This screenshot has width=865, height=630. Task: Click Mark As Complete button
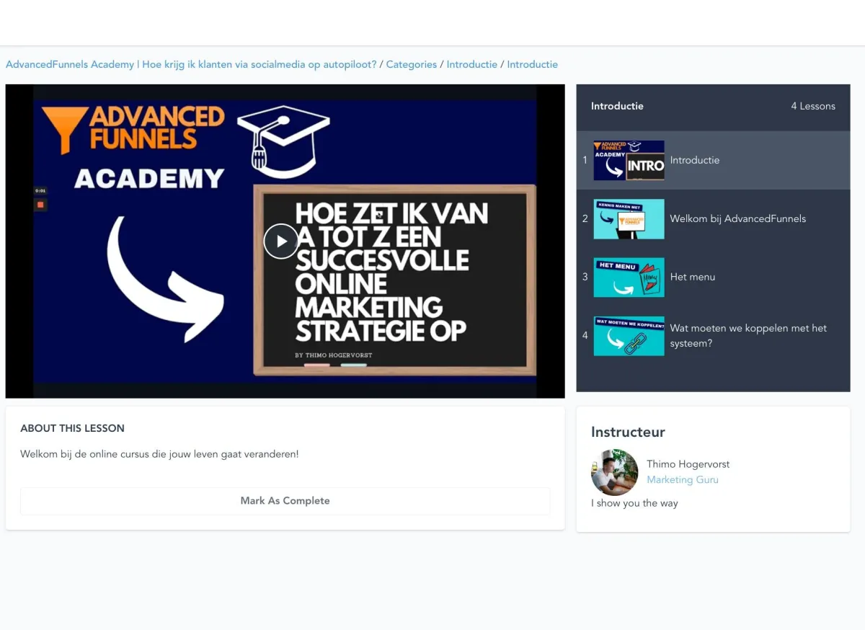tap(285, 501)
